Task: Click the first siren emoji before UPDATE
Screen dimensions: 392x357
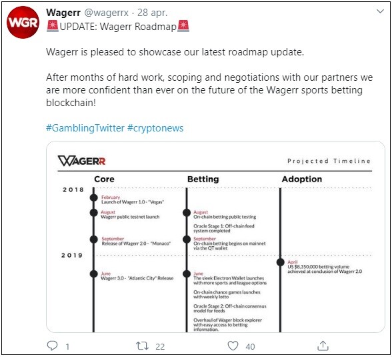Action: coord(53,26)
